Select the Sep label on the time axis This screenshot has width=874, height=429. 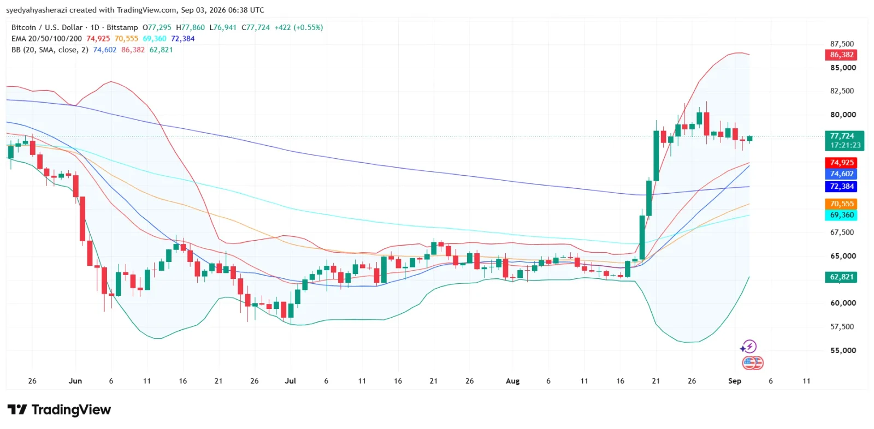(x=735, y=381)
